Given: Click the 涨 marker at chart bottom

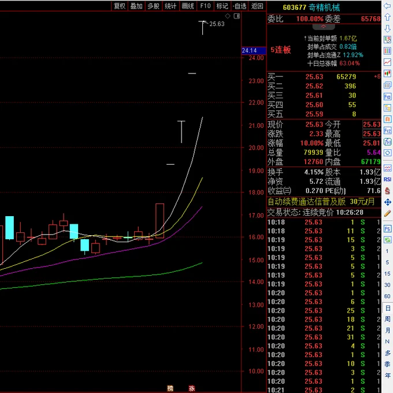Looking at the screenshot, I should pos(192,388).
